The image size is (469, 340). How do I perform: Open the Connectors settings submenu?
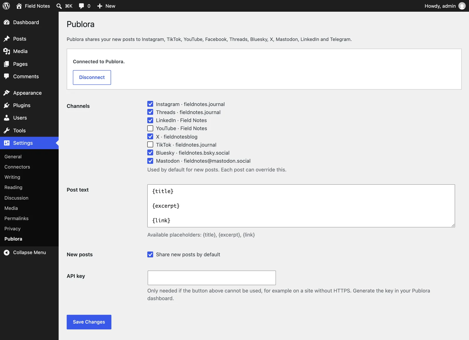(17, 167)
